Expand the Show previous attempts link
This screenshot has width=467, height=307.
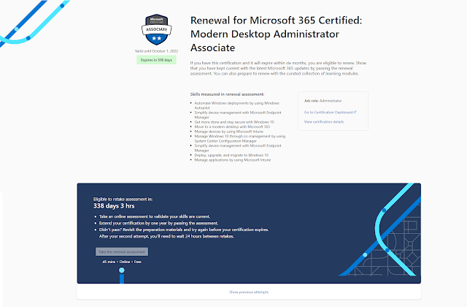[x=249, y=292]
